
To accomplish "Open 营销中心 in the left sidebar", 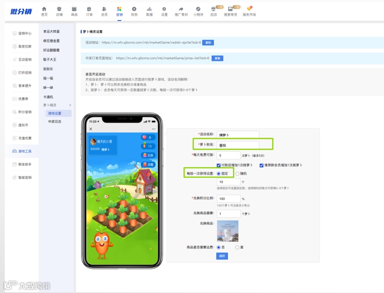I will coord(22,33).
